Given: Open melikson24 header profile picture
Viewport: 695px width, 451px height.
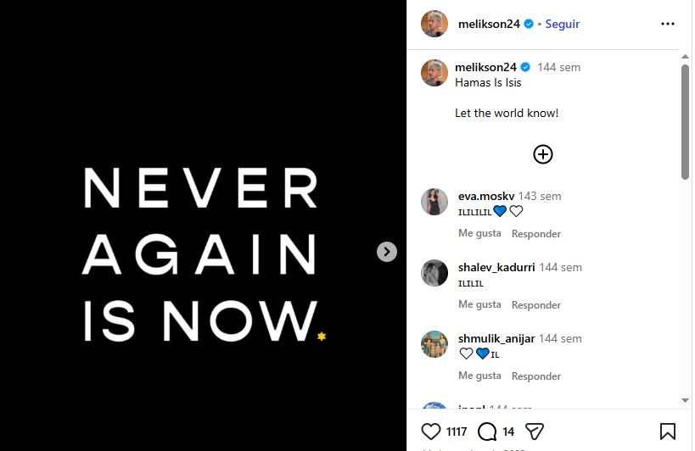Looking at the screenshot, I should 434,24.
